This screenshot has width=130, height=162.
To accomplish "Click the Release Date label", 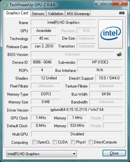I will pyautogui.click(x=17, y=47).
